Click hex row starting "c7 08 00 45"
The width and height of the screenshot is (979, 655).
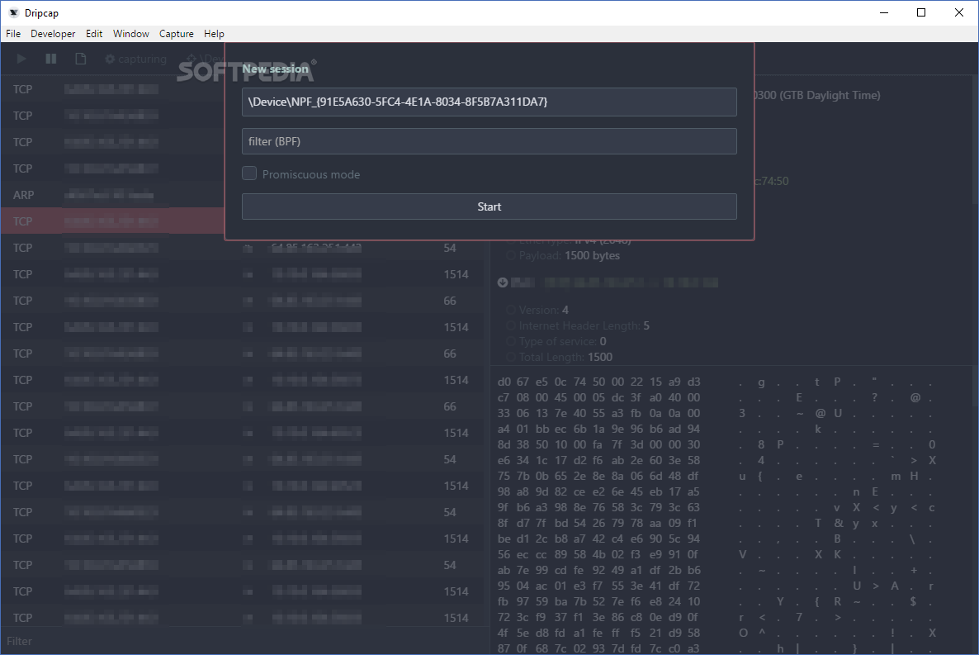pos(598,397)
